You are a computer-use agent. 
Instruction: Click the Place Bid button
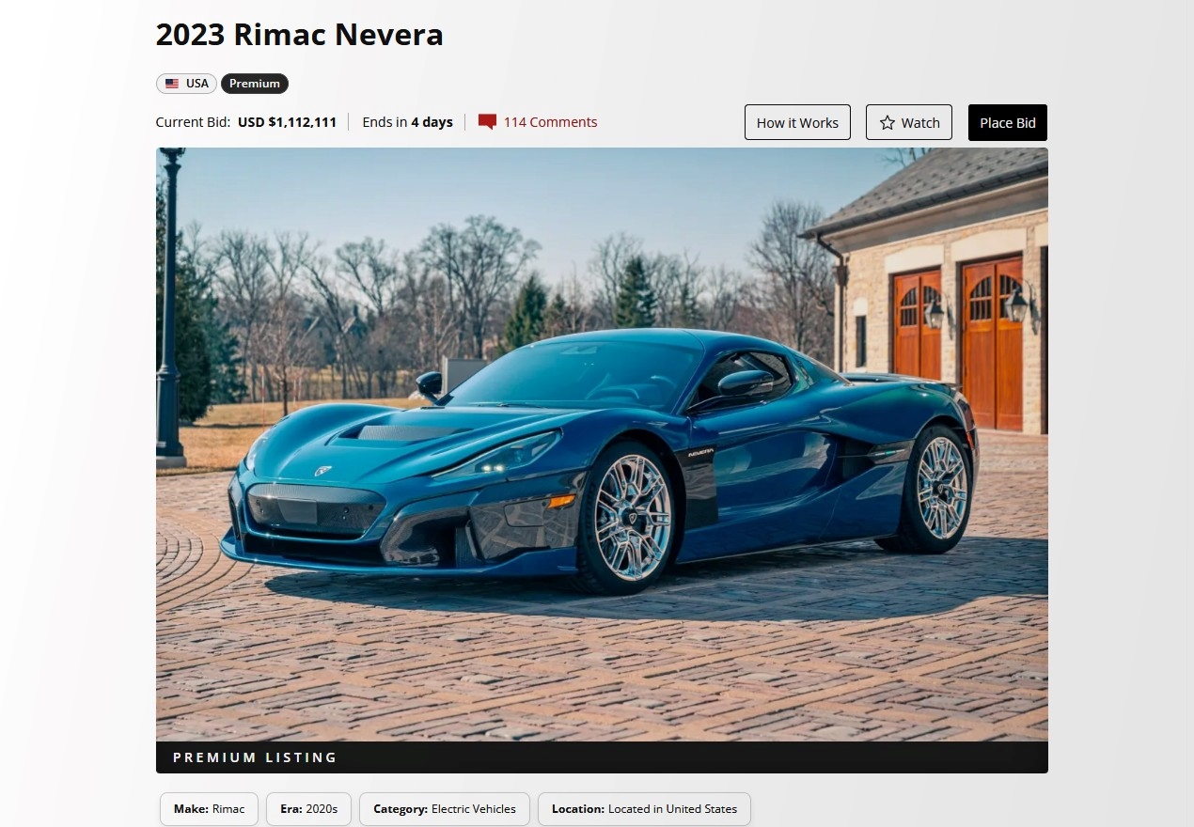[x=1007, y=122]
